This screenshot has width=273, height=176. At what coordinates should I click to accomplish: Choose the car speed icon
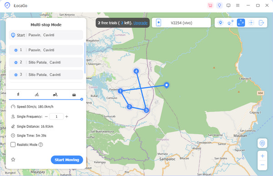74,95
